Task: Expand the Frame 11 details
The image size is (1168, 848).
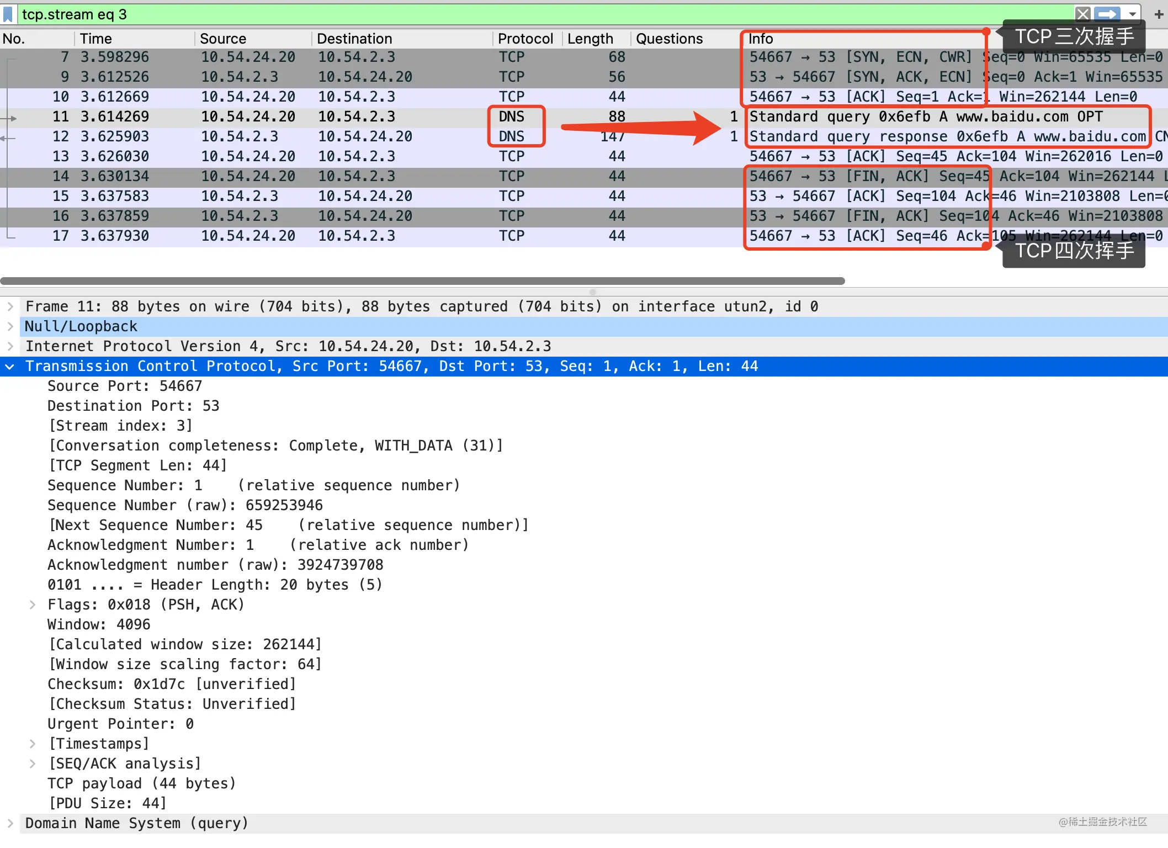Action: [x=10, y=306]
